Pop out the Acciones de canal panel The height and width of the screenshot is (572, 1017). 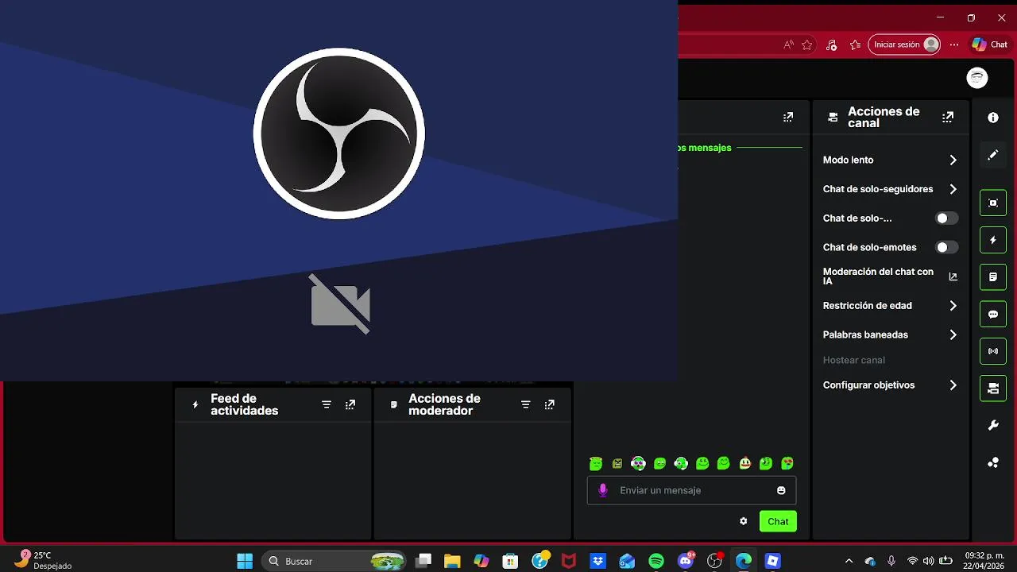click(x=948, y=118)
